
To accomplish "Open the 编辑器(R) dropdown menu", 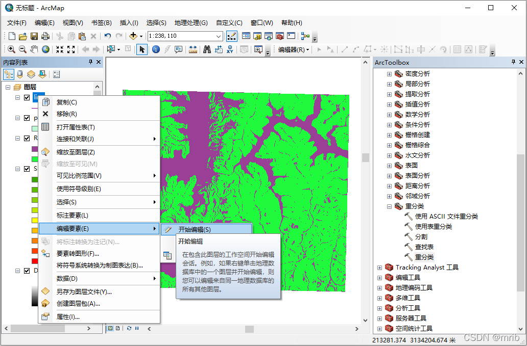I will pos(294,49).
